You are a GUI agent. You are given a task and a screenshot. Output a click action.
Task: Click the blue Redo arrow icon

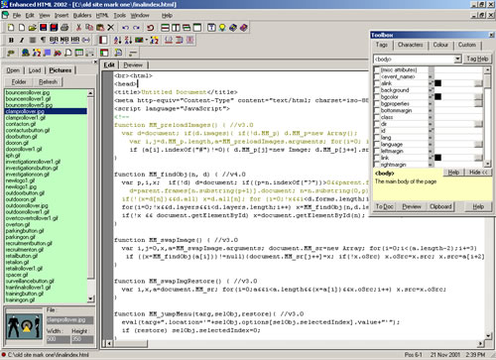[x=136, y=28]
